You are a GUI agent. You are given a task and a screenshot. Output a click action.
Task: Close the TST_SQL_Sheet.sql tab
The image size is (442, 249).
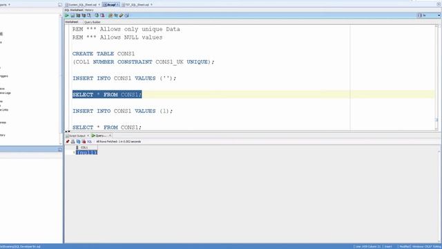coord(152,5)
